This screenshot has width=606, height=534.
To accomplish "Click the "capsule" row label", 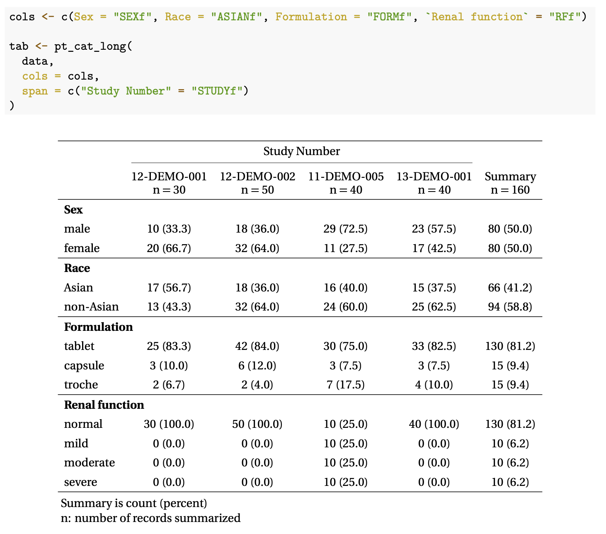I will click(x=84, y=366).
